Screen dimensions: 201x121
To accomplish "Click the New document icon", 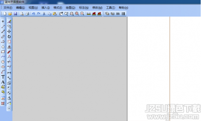I will [5, 14].
